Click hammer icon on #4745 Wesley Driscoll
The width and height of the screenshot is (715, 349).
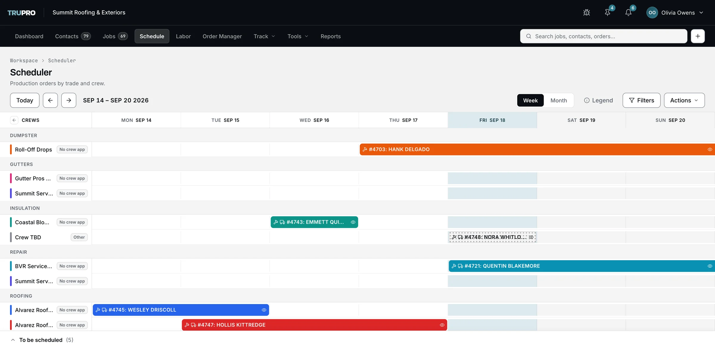[98, 310]
